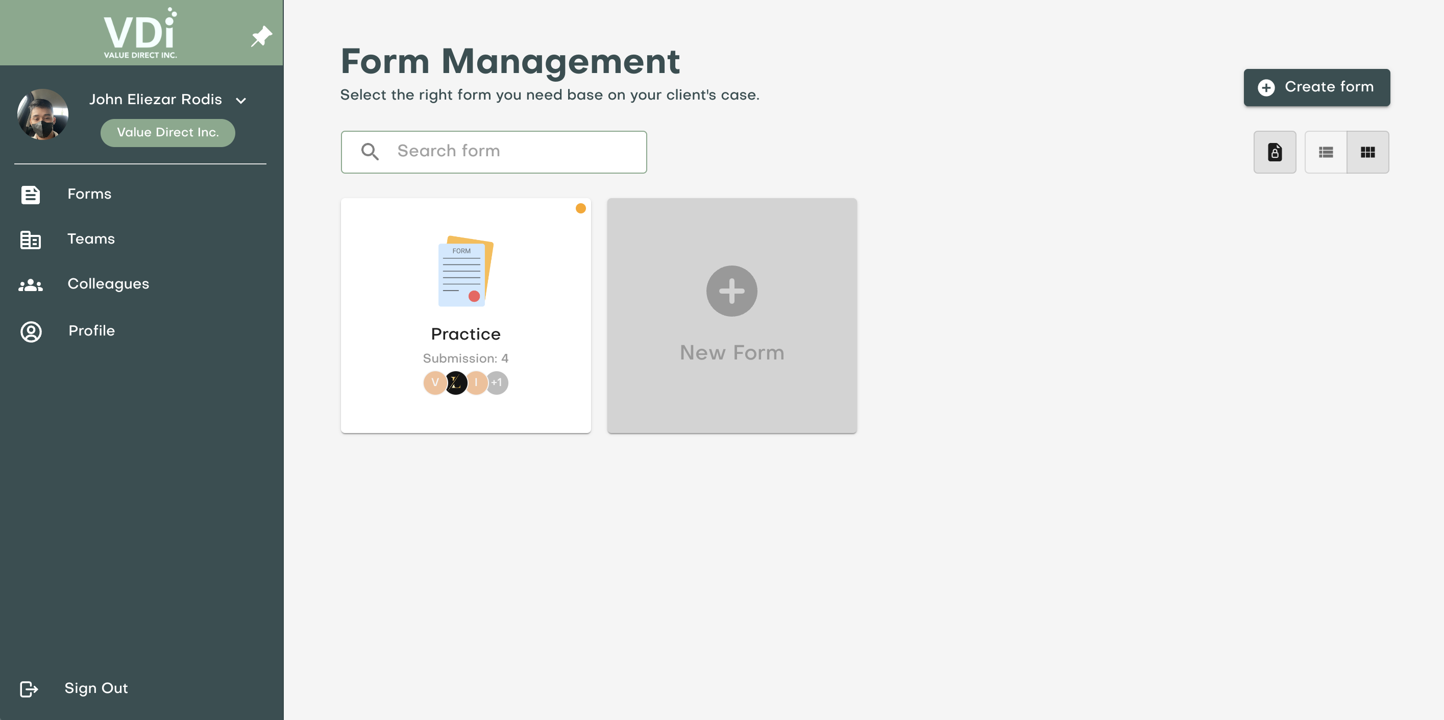Toggle the alphabetical sort view
The image size is (1444, 720).
click(x=1275, y=151)
